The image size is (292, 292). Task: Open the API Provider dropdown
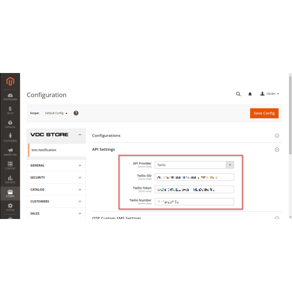point(194,165)
